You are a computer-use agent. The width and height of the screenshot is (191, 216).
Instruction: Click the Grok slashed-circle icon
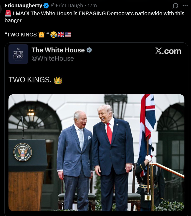pos(175,6)
